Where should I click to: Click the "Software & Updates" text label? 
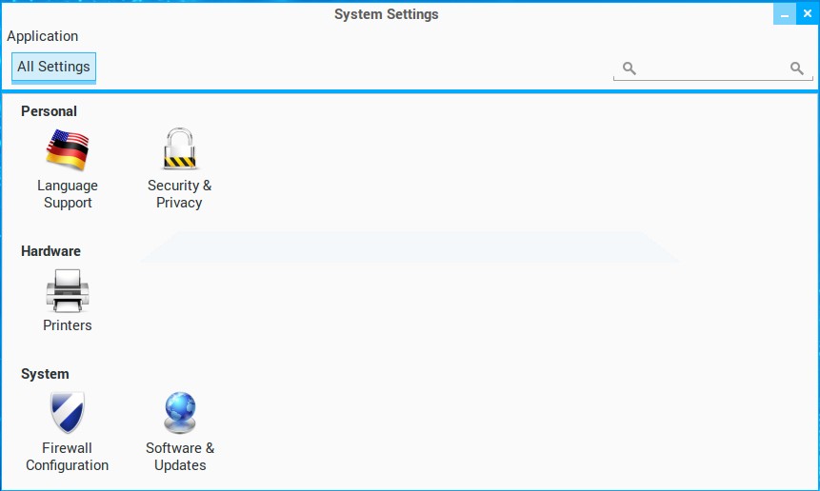[x=180, y=457]
